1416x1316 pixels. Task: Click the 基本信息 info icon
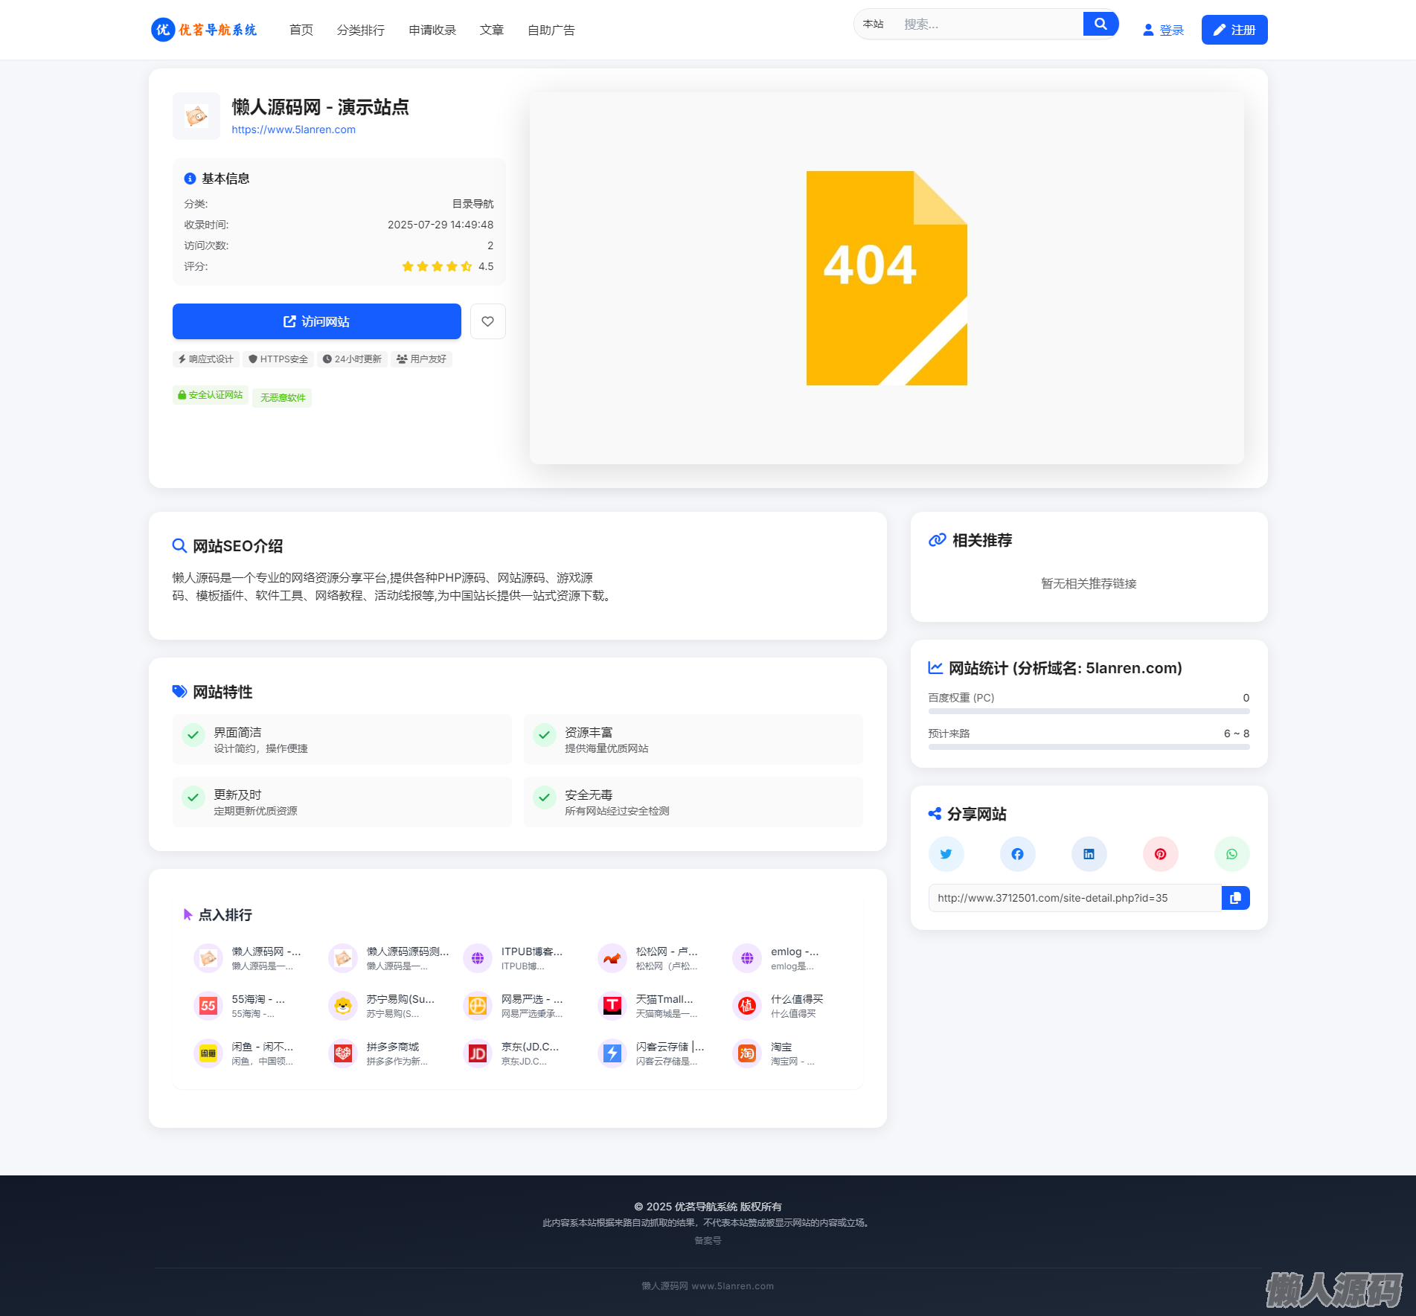190,179
